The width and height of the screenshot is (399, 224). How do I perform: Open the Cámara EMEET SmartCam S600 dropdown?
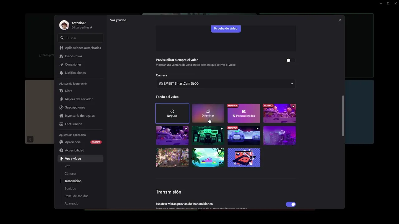pos(226,84)
